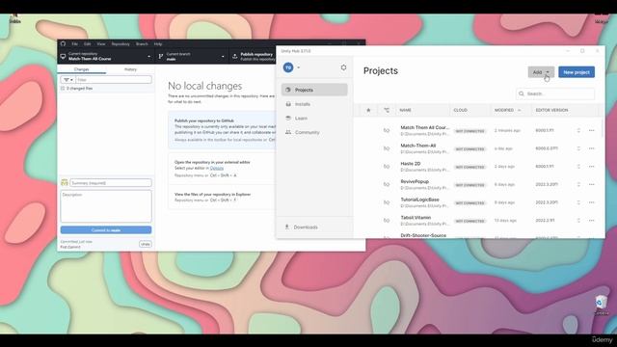This screenshot has width=617, height=347.
Task: Open more options for Match-Them-All project
Action: pos(591,148)
